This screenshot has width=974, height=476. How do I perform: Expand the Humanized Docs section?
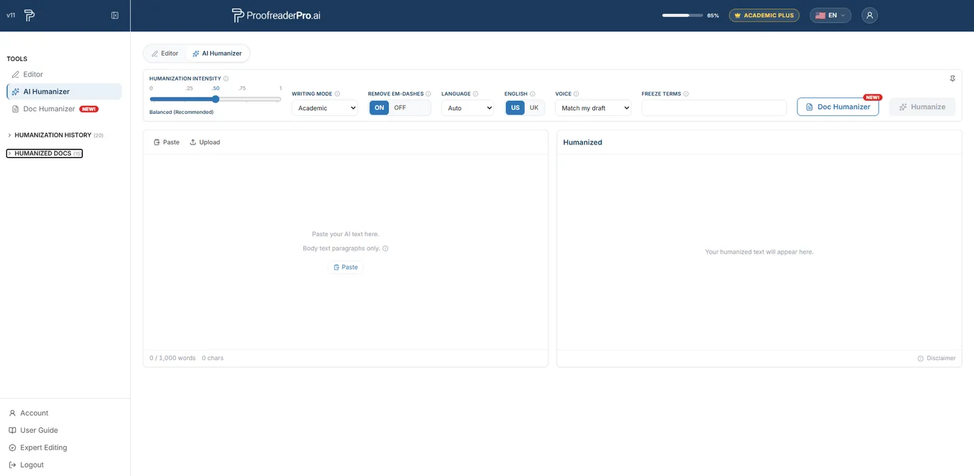(x=45, y=153)
